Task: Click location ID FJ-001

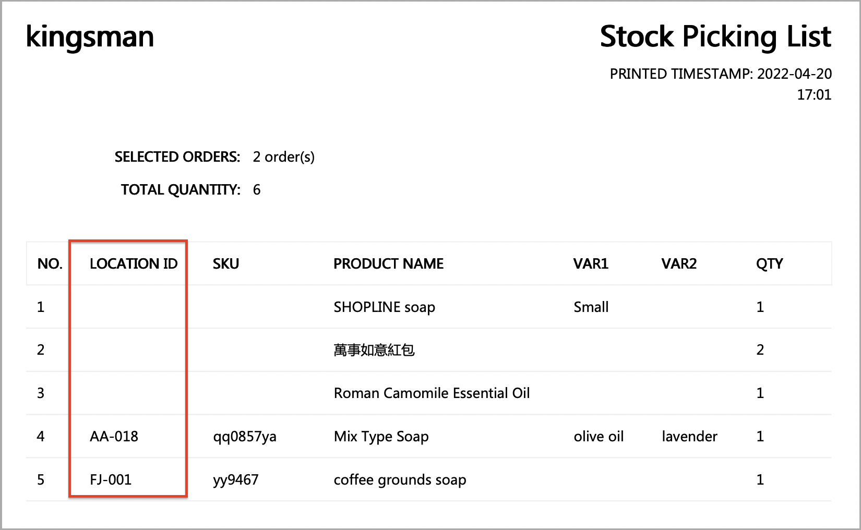Action: pos(111,480)
